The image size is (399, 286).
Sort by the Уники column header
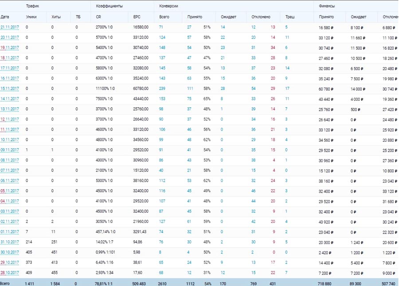pos(31,17)
